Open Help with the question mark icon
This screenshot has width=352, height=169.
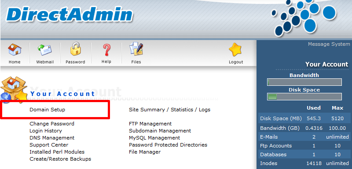[106, 50]
